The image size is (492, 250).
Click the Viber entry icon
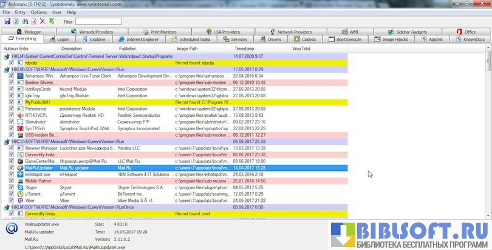[20, 200]
